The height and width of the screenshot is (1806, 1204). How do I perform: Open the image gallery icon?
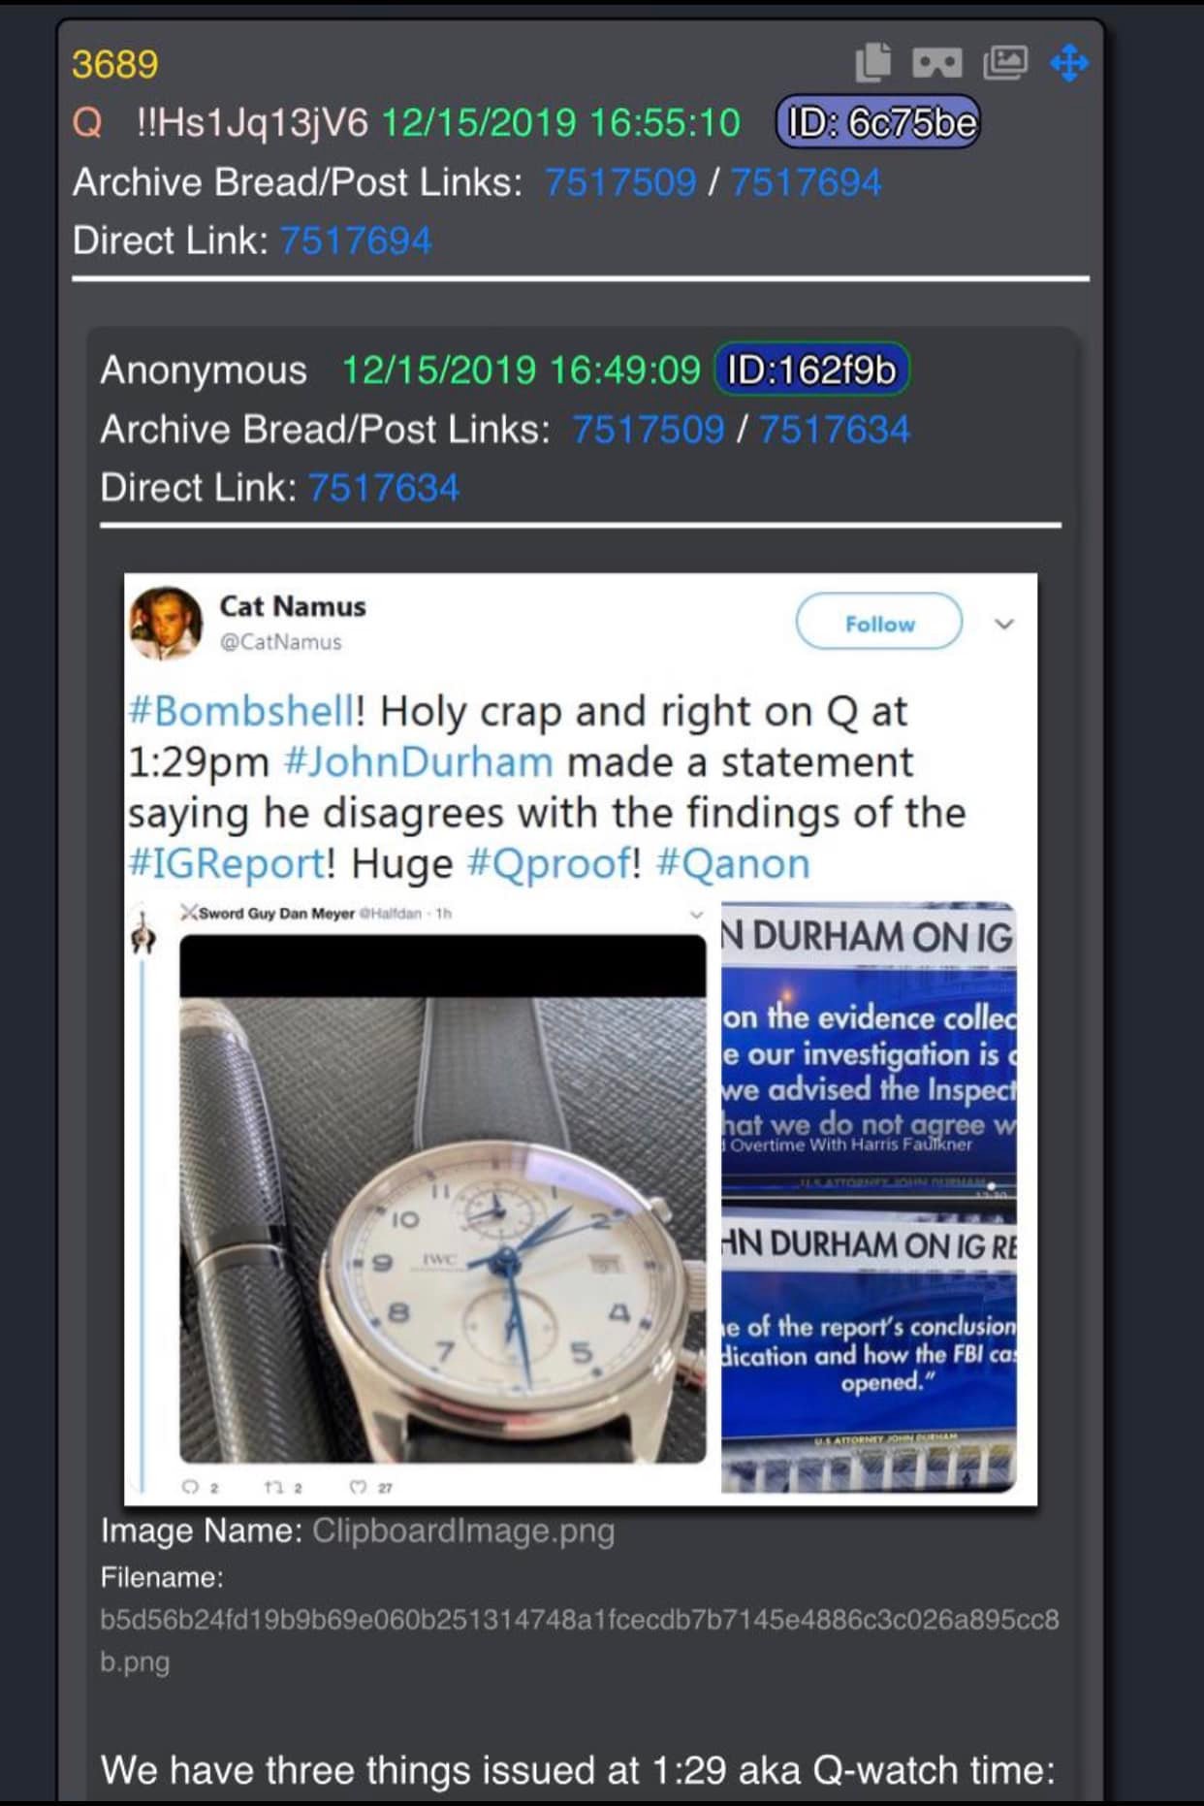1005,63
